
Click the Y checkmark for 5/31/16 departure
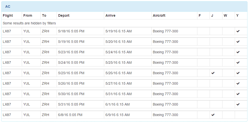238,105
